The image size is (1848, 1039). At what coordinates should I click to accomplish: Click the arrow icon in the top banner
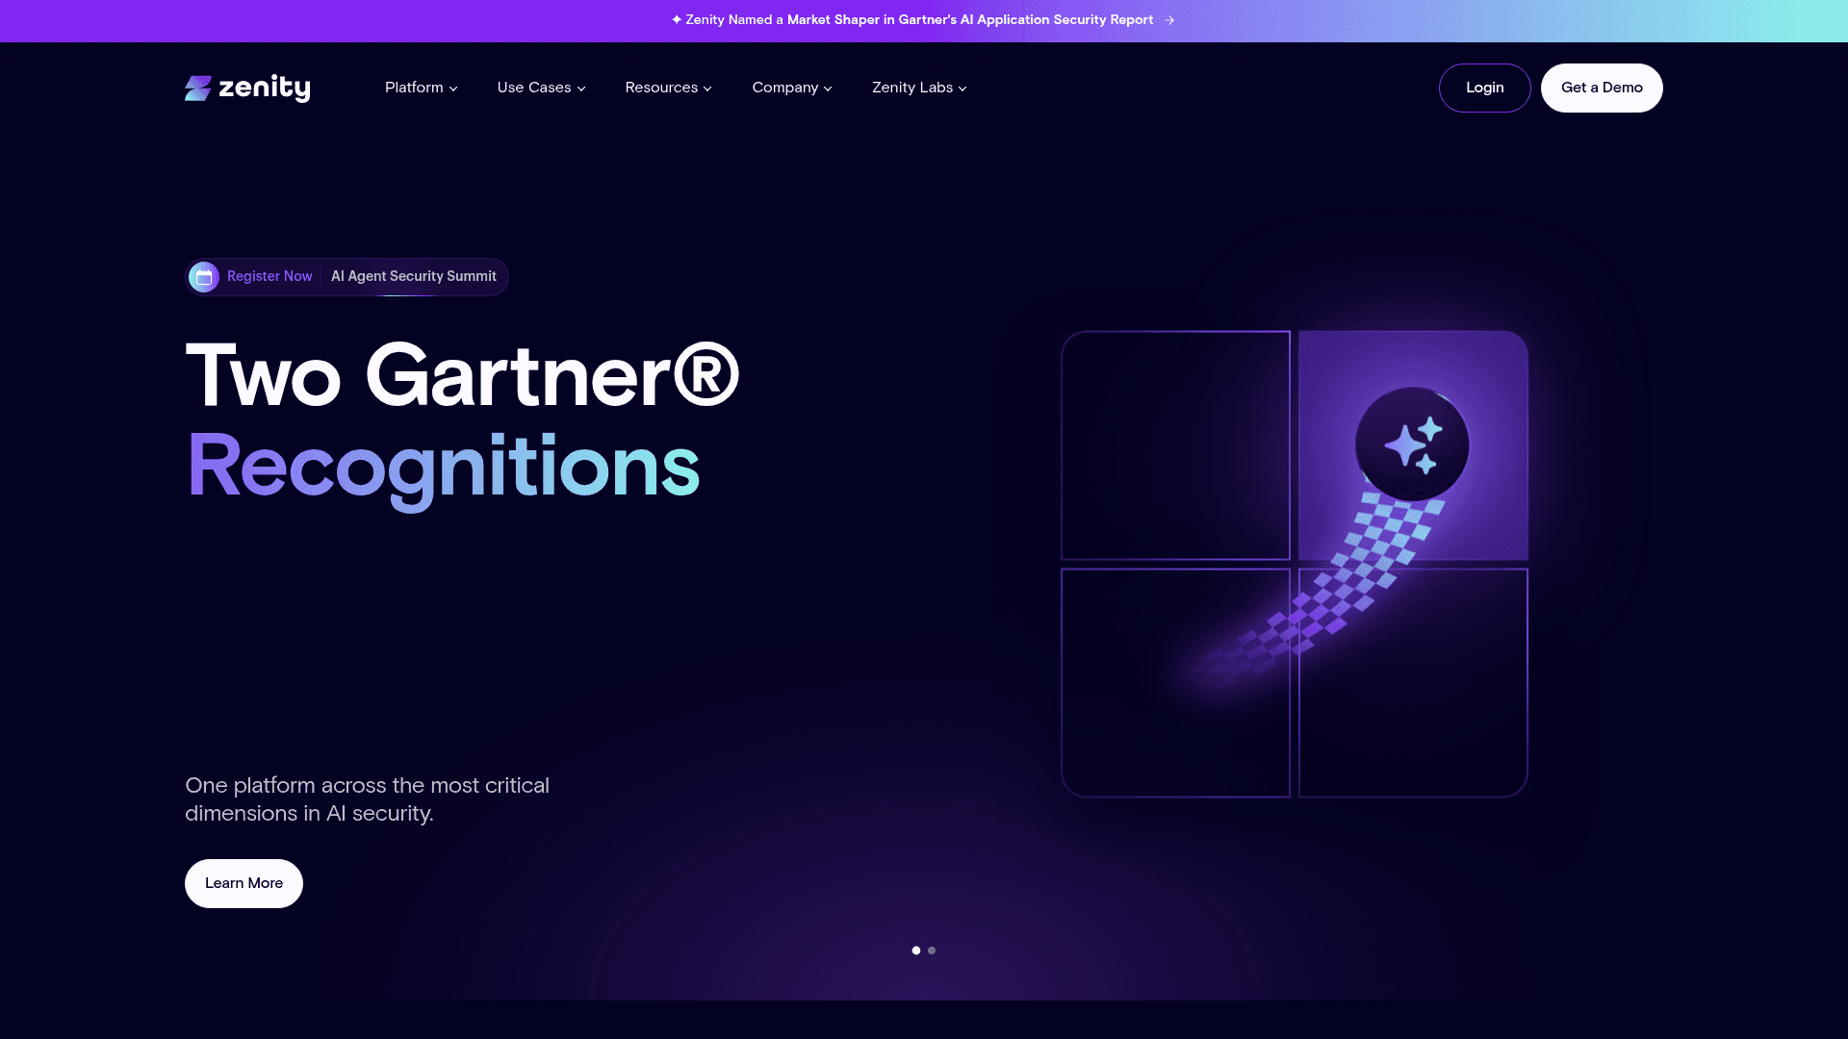click(1169, 20)
